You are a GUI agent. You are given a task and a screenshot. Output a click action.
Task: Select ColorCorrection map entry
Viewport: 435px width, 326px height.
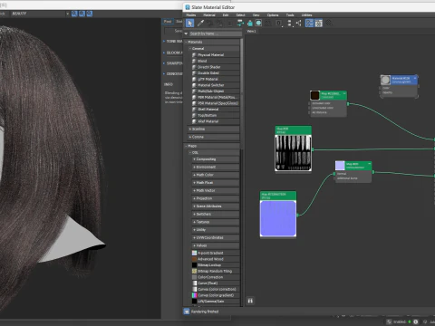(x=216, y=277)
